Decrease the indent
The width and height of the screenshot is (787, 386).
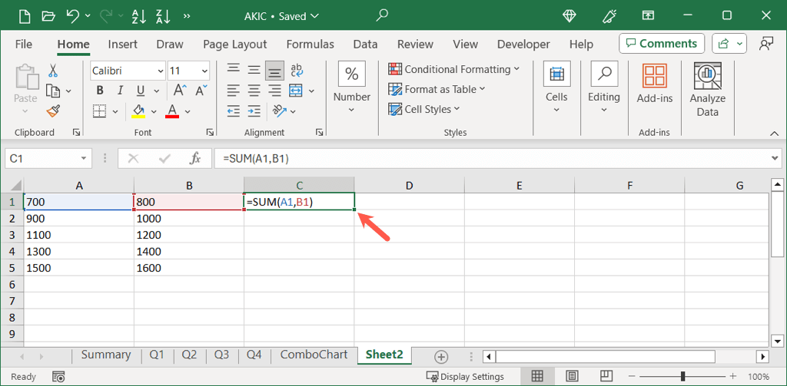coord(234,111)
